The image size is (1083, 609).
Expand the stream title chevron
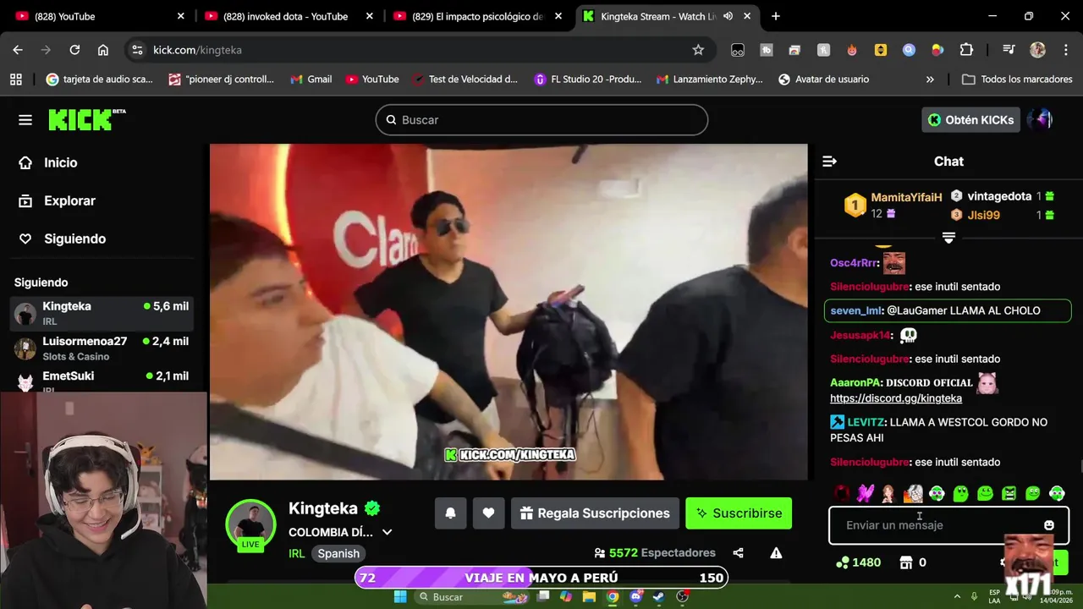388,532
